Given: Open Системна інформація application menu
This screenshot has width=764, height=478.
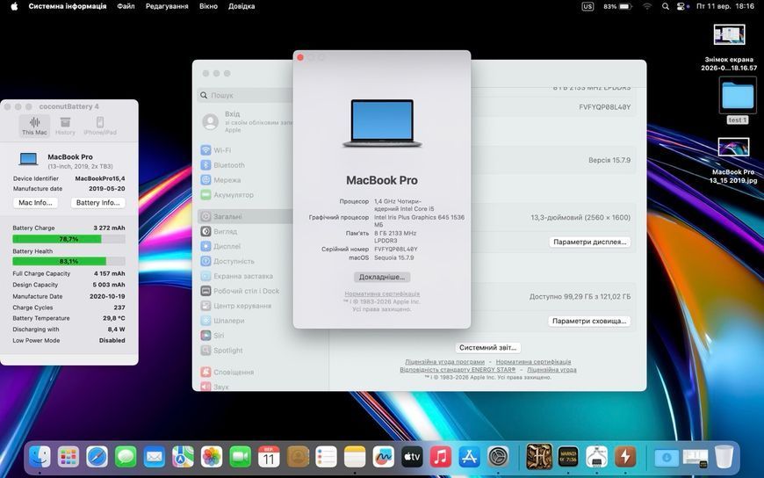Looking at the screenshot, I should pos(68,6).
